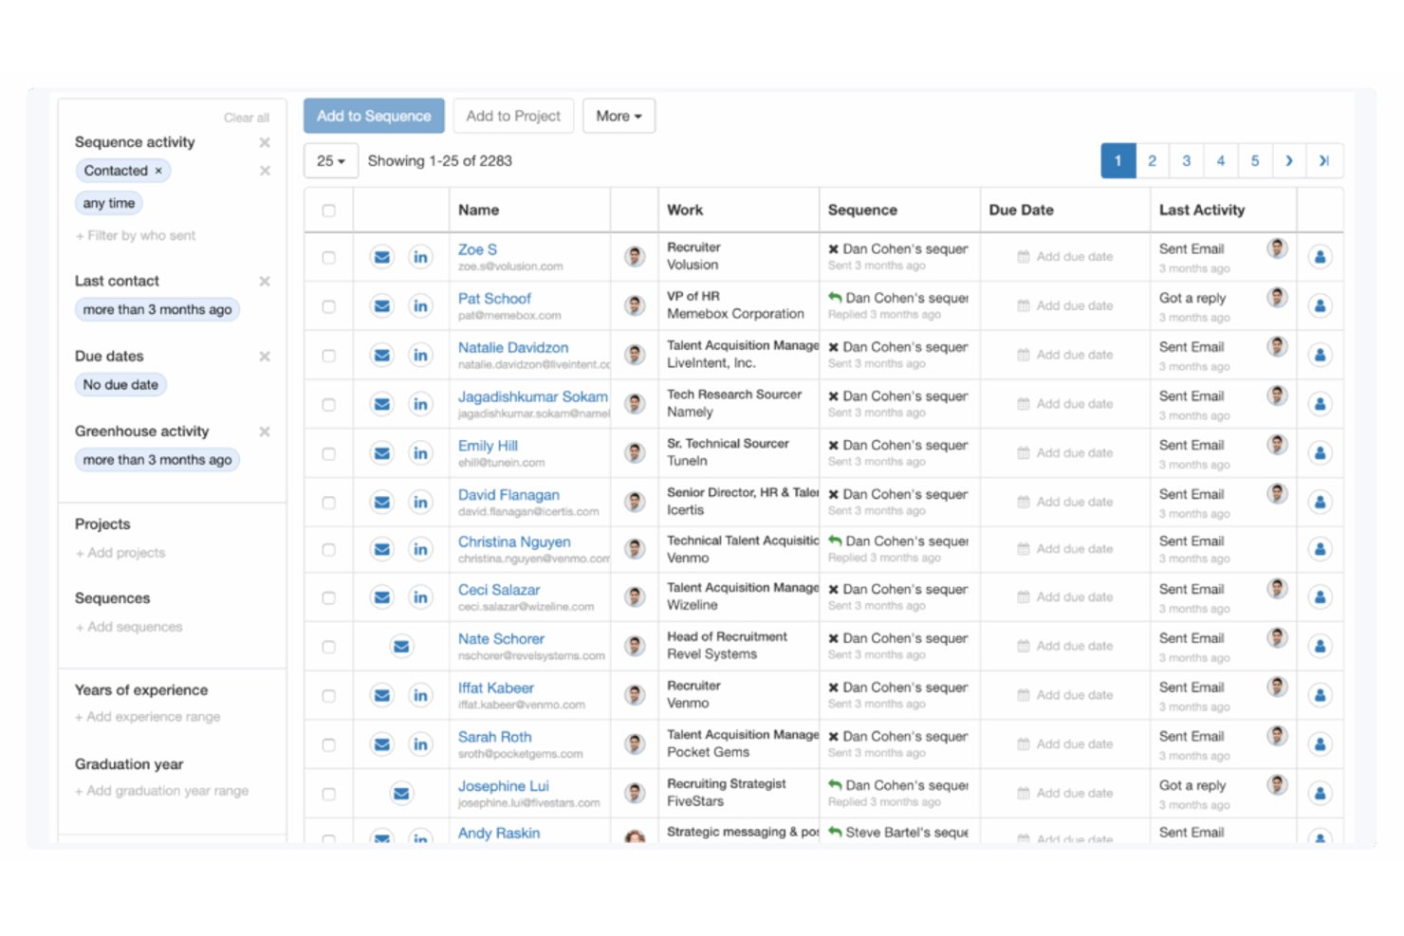Screen dimensions: 1404x936
Task: Change the 'No due date' filter
Action: click(x=120, y=385)
